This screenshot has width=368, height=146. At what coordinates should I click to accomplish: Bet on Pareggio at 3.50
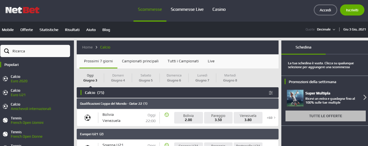pyautogui.click(x=218, y=118)
